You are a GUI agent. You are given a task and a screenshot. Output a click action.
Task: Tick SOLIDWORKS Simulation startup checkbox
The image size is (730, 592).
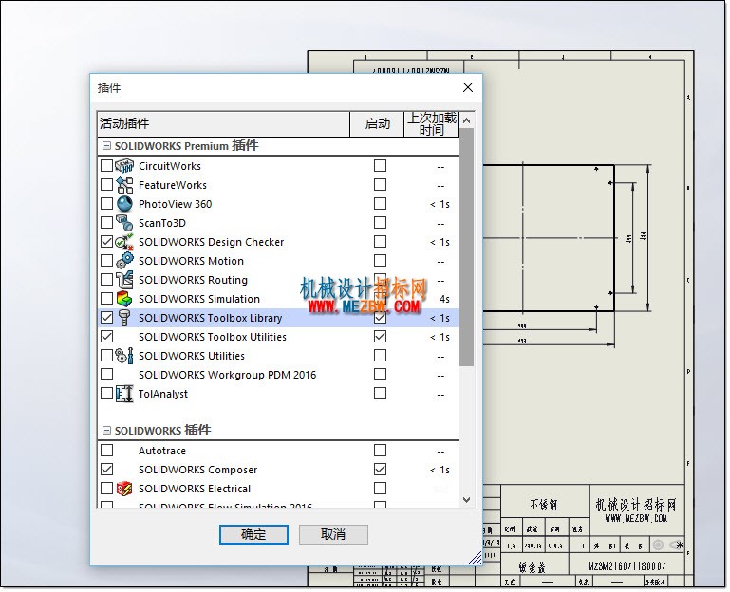[x=380, y=299]
